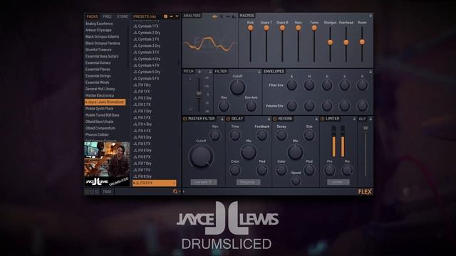The image size is (456, 256).
Task: Click the Overhead macro slider handle
Action: [x=346, y=43]
